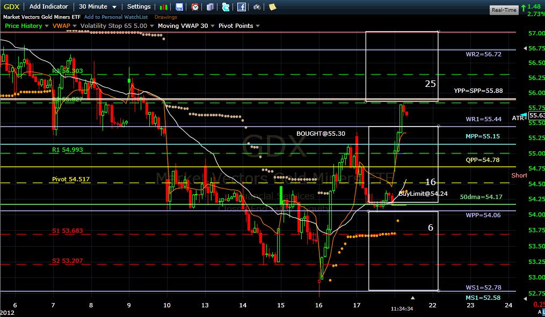This screenshot has height=317, width=545.
Task: Click the 2.73% change value
Action: pos(536,14)
